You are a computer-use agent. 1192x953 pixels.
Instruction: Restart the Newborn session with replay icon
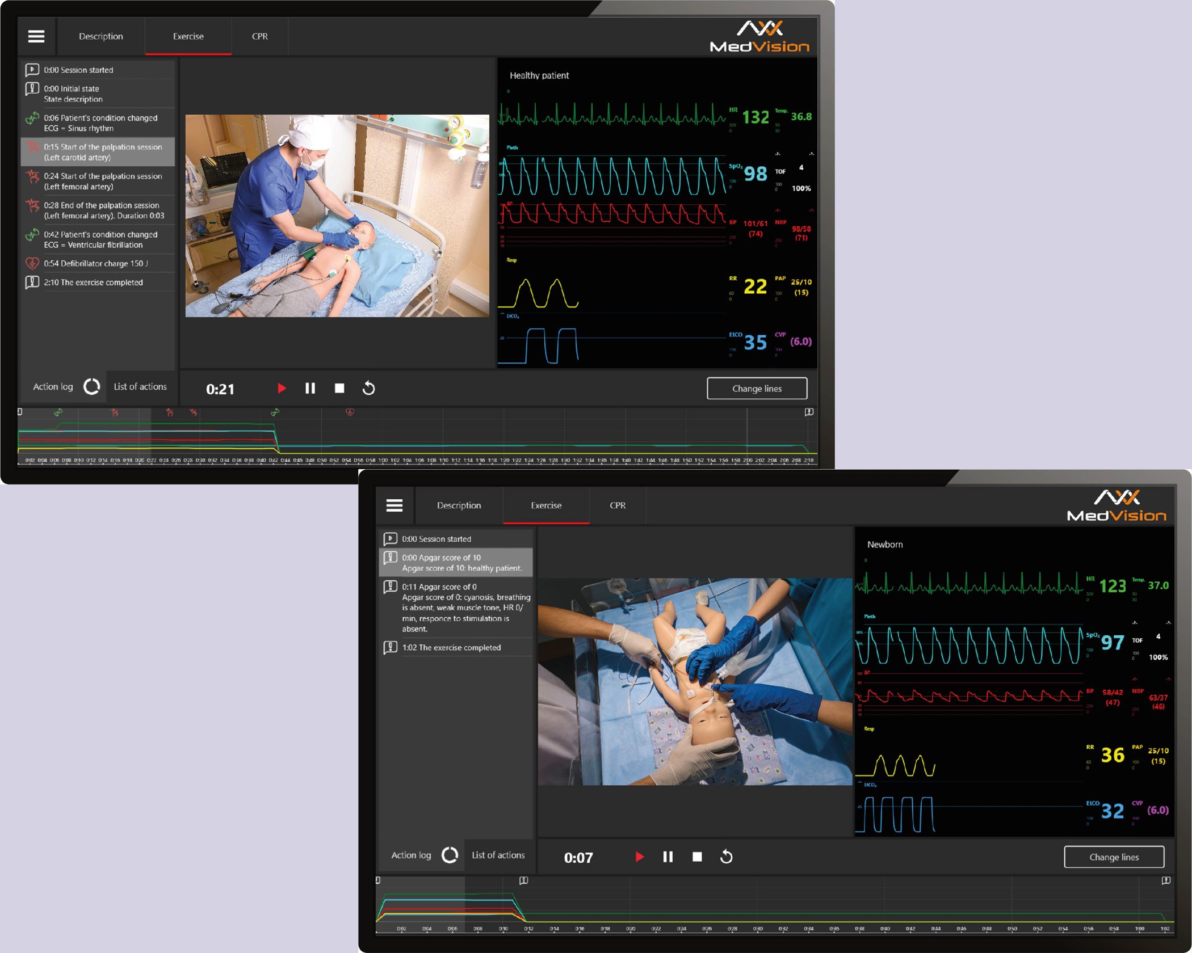(727, 857)
